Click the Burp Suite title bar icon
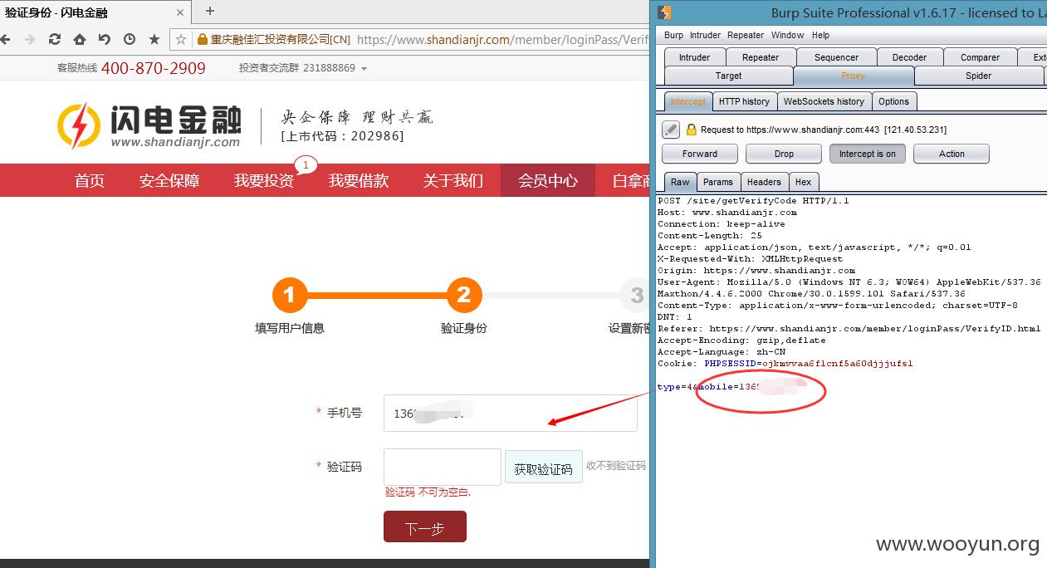The image size is (1047, 568). coord(663,12)
